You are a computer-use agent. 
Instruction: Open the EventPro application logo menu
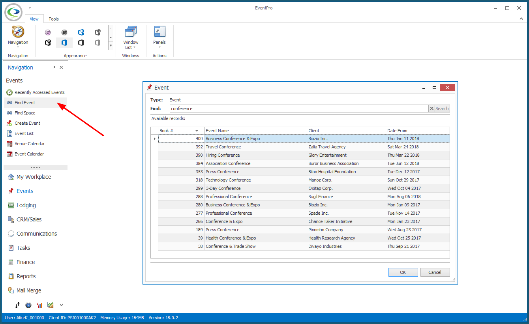pos(13,12)
